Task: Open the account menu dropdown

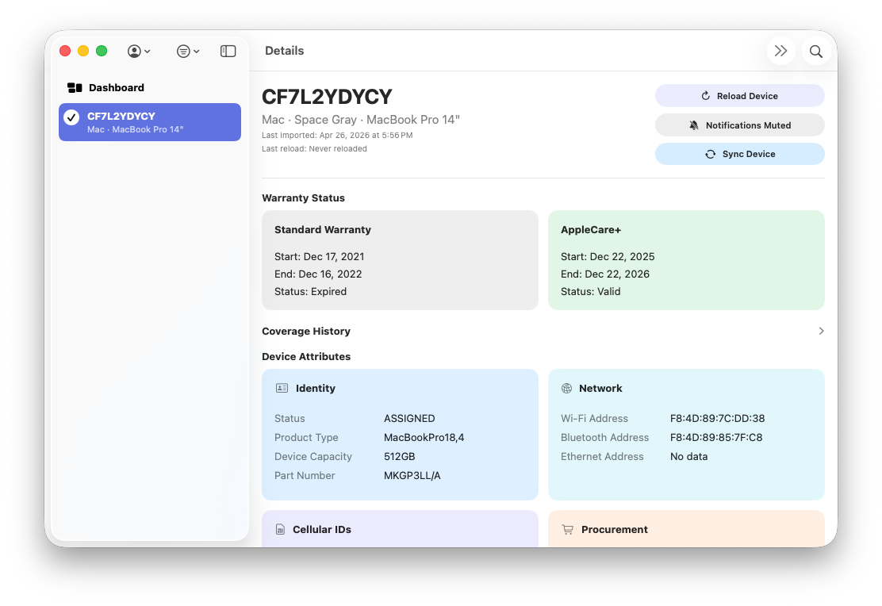Action: [138, 52]
